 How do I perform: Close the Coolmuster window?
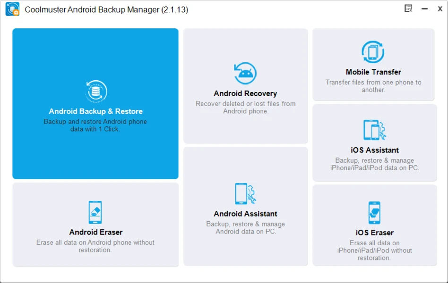point(440,9)
